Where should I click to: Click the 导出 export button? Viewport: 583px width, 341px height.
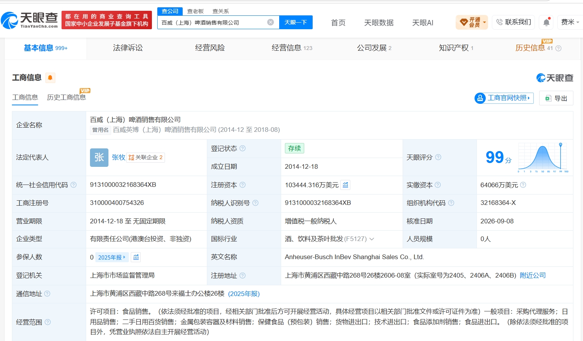556,98
